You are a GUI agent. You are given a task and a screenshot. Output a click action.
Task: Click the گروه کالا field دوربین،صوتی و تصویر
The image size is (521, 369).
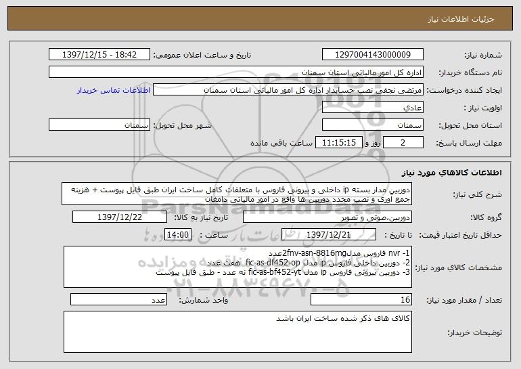[327, 217]
